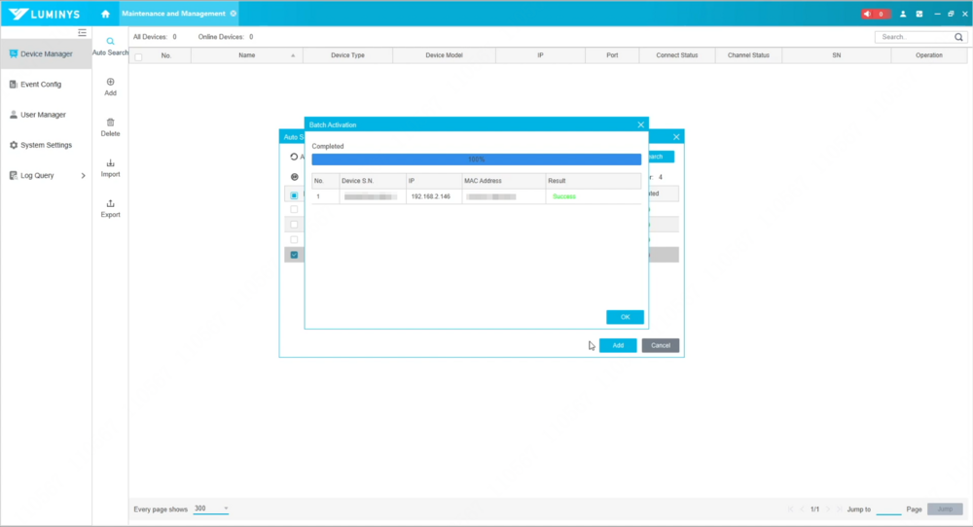973x527 pixels.
Task: Expand the Log Query submenu
Action: (x=83, y=176)
